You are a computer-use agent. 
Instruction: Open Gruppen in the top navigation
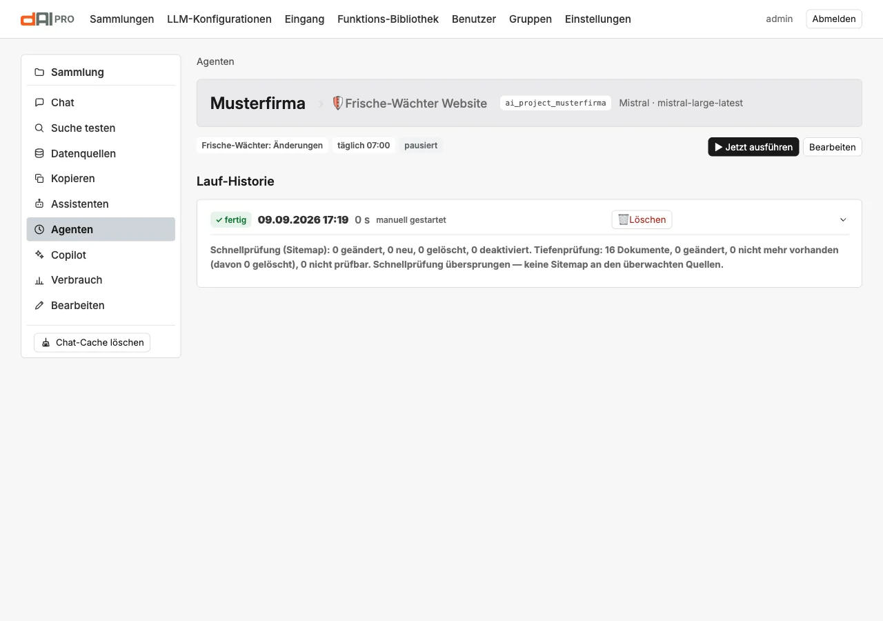coord(530,19)
